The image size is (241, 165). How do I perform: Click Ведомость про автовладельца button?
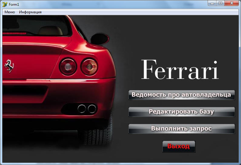tap(182, 95)
